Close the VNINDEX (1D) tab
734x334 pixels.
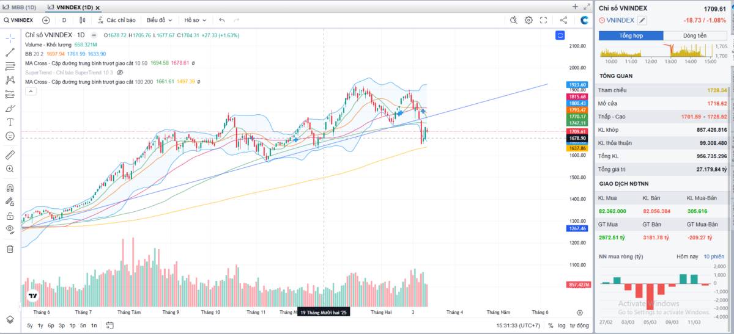(98, 7)
